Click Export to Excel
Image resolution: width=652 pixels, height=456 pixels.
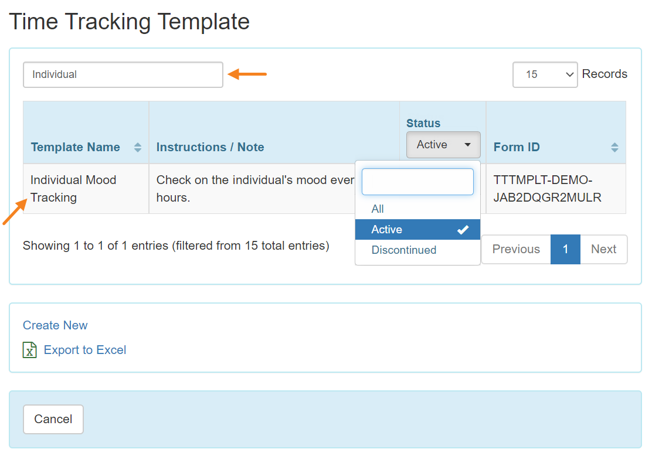click(84, 350)
